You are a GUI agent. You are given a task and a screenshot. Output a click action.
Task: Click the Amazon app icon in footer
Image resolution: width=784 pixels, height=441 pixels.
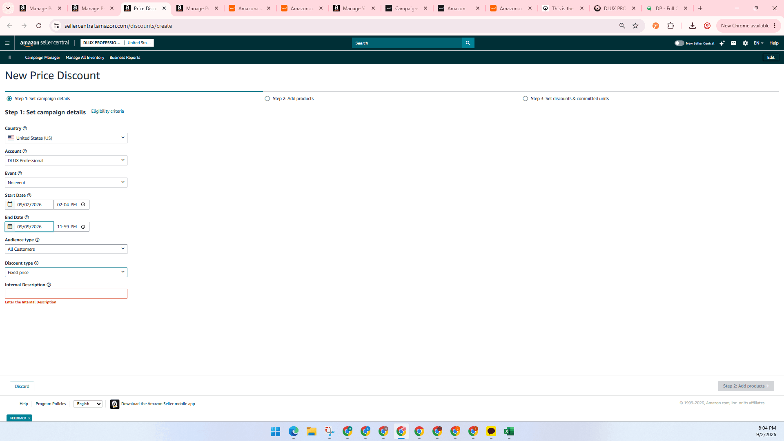coord(115,404)
